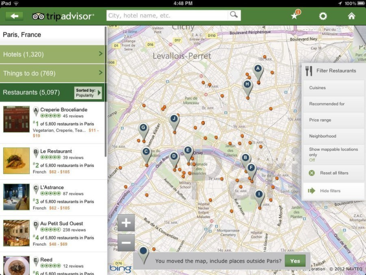Image resolution: width=366 pixels, height=275 pixels.
Task: Click the fork and knife filter icon
Action: pyautogui.click(x=308, y=71)
